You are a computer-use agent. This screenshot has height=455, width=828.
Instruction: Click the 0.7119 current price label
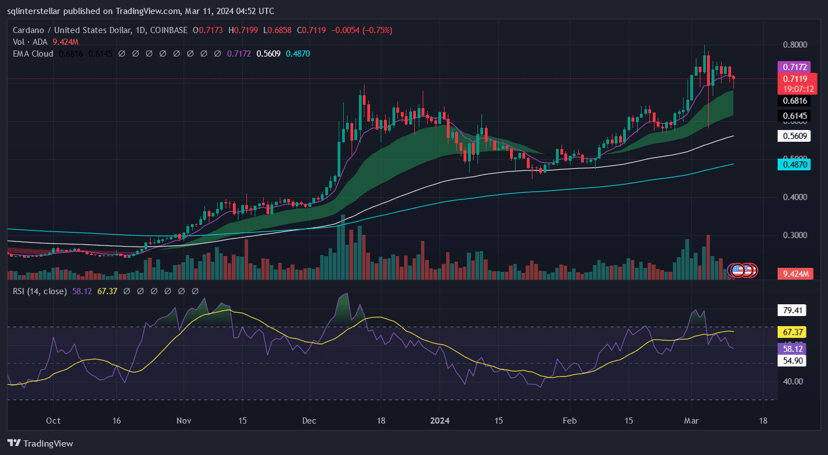pos(795,78)
